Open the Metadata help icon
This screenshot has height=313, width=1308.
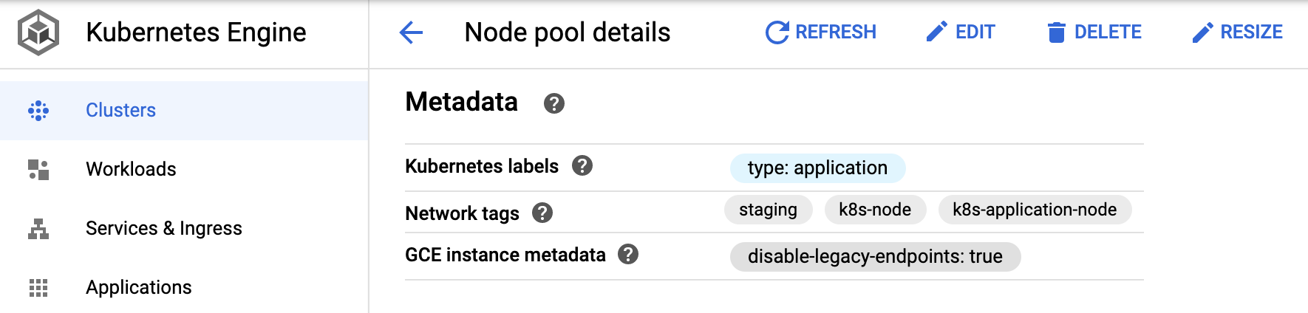point(554,103)
